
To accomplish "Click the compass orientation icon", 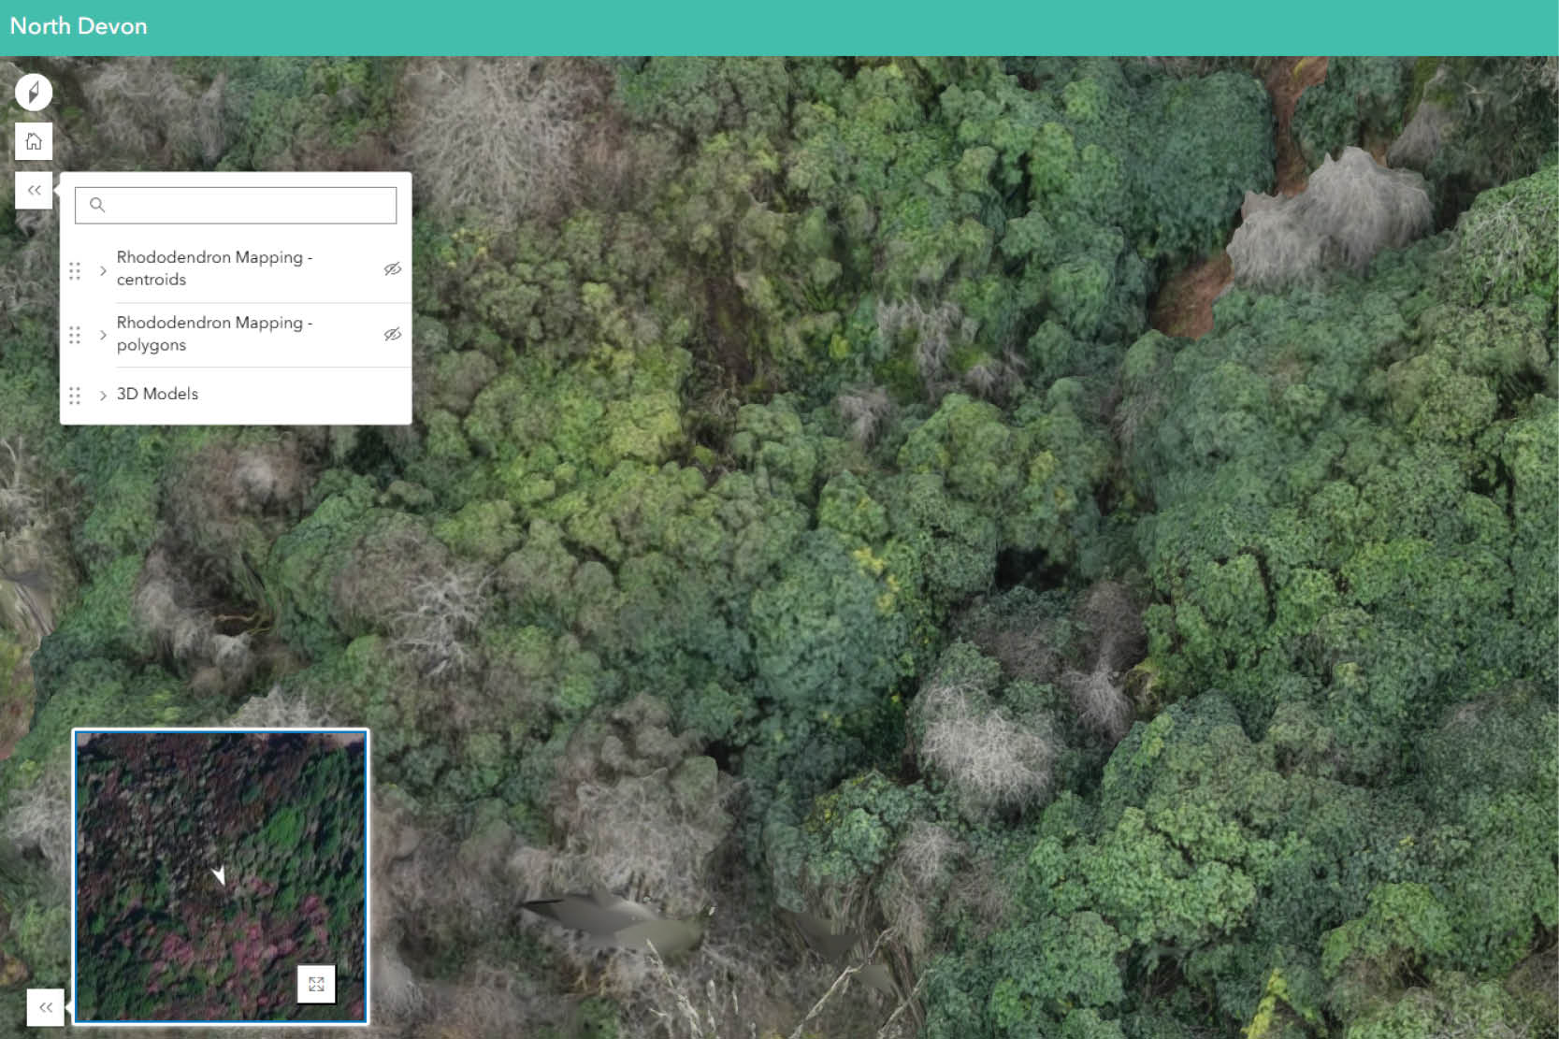I will (34, 93).
